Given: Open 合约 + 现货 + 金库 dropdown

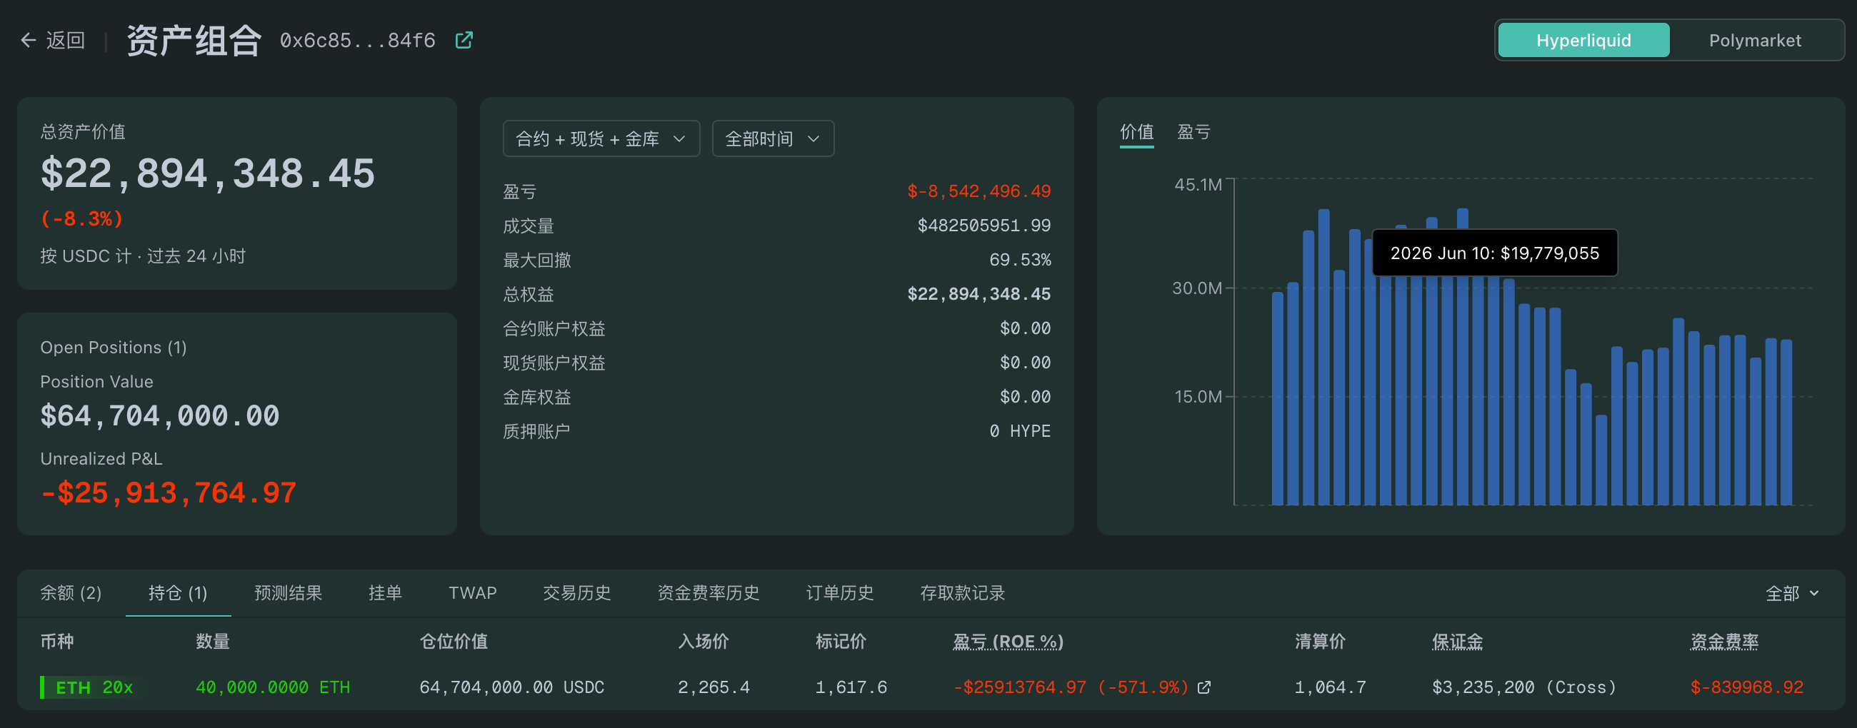Looking at the screenshot, I should coord(601,138).
